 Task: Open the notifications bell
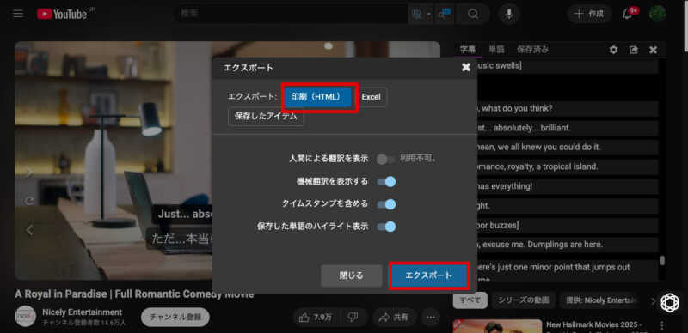pyautogui.click(x=627, y=14)
